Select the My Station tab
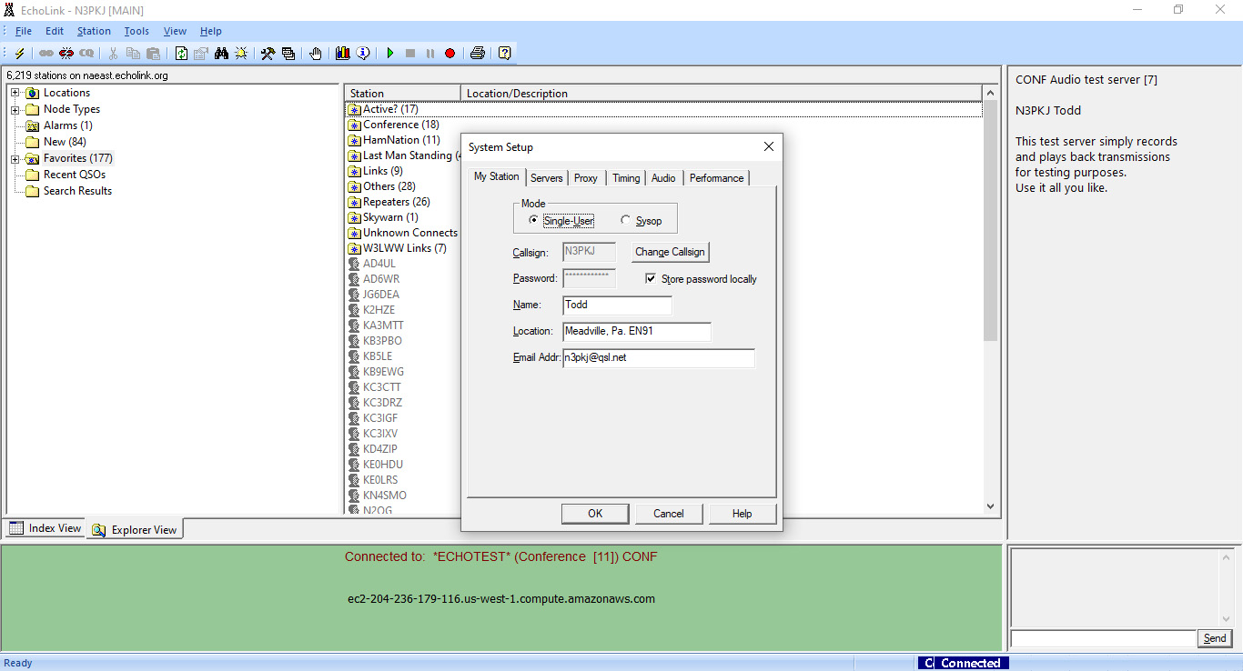The height and width of the screenshot is (671, 1243). [x=497, y=176]
